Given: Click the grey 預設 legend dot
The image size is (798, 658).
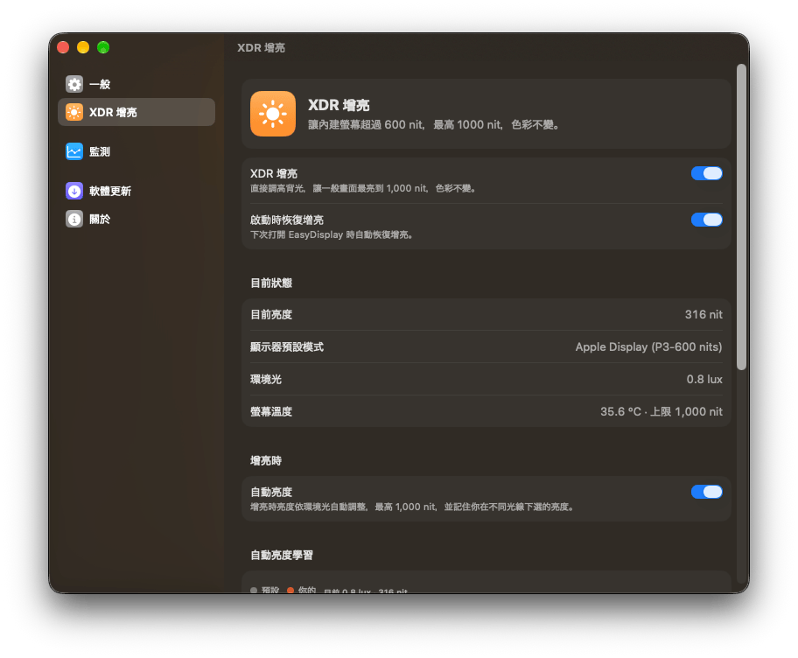Looking at the screenshot, I should pyautogui.click(x=254, y=591).
